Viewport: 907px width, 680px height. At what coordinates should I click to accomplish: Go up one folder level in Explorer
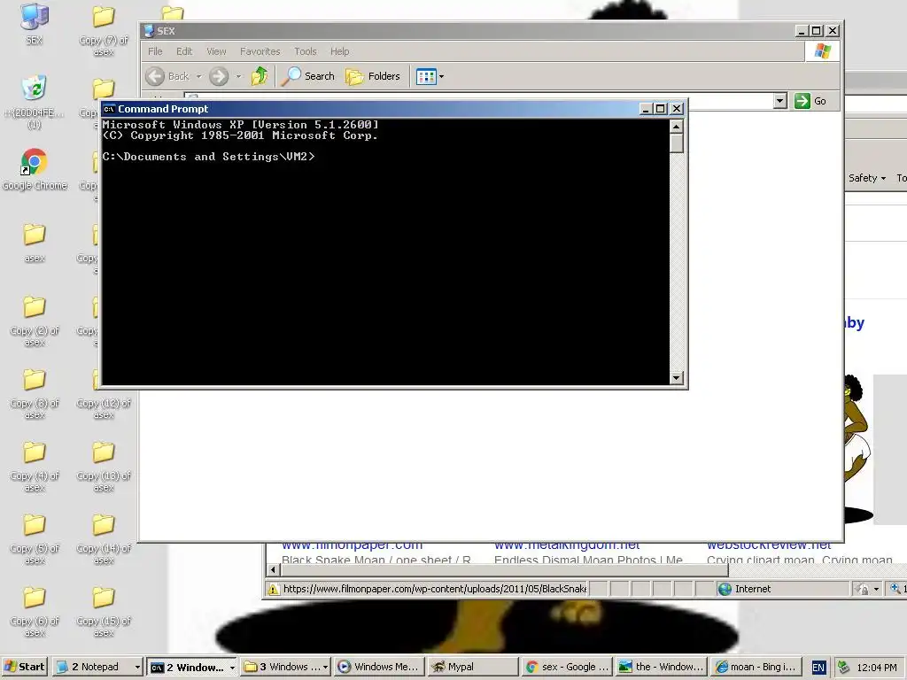click(x=260, y=76)
